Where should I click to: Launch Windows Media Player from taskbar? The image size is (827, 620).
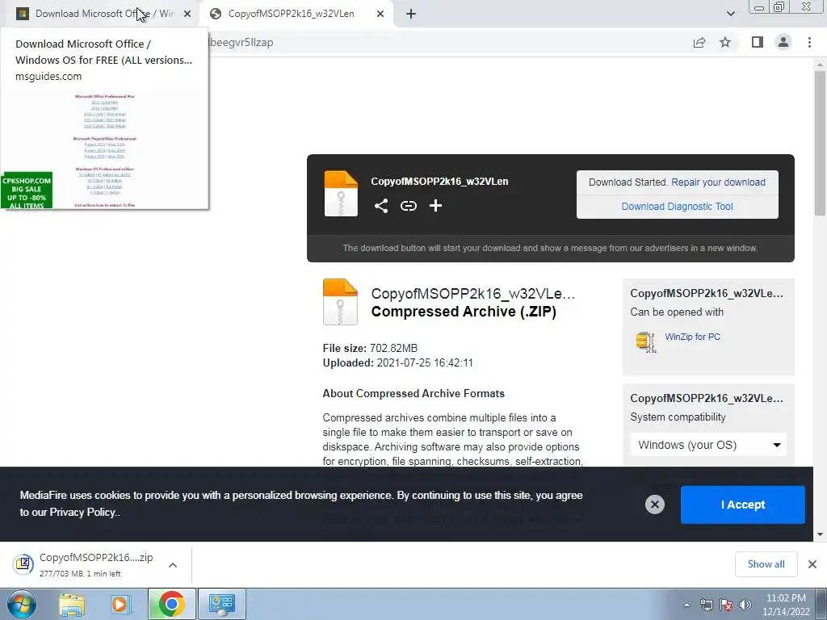pos(120,604)
